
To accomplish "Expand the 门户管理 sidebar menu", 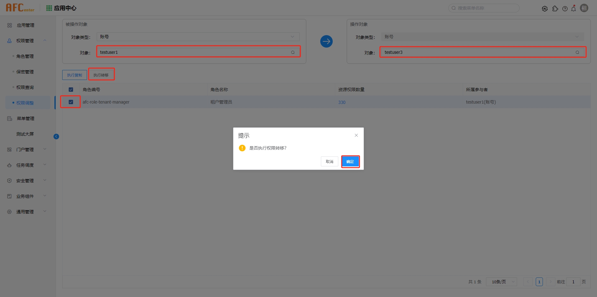I will [x=26, y=150].
